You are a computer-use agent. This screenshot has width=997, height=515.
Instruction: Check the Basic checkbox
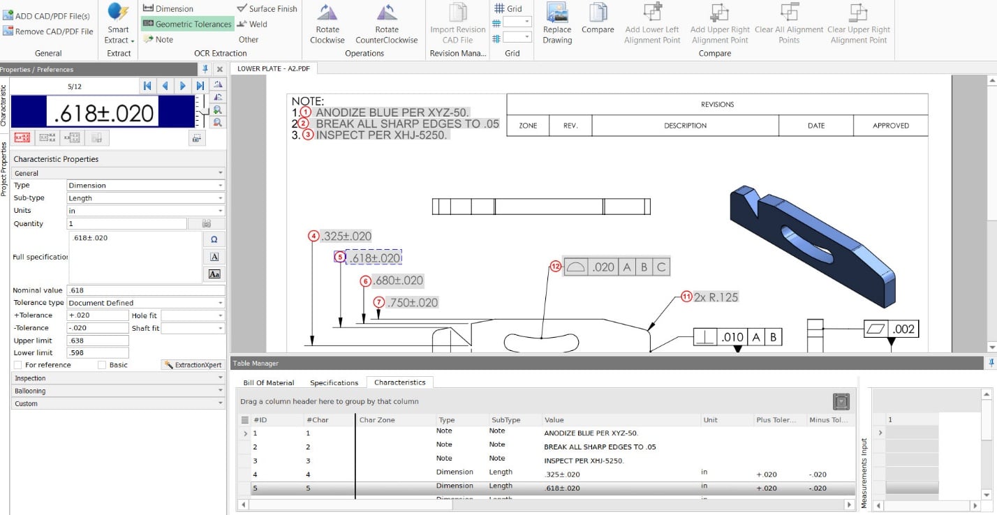tap(102, 365)
